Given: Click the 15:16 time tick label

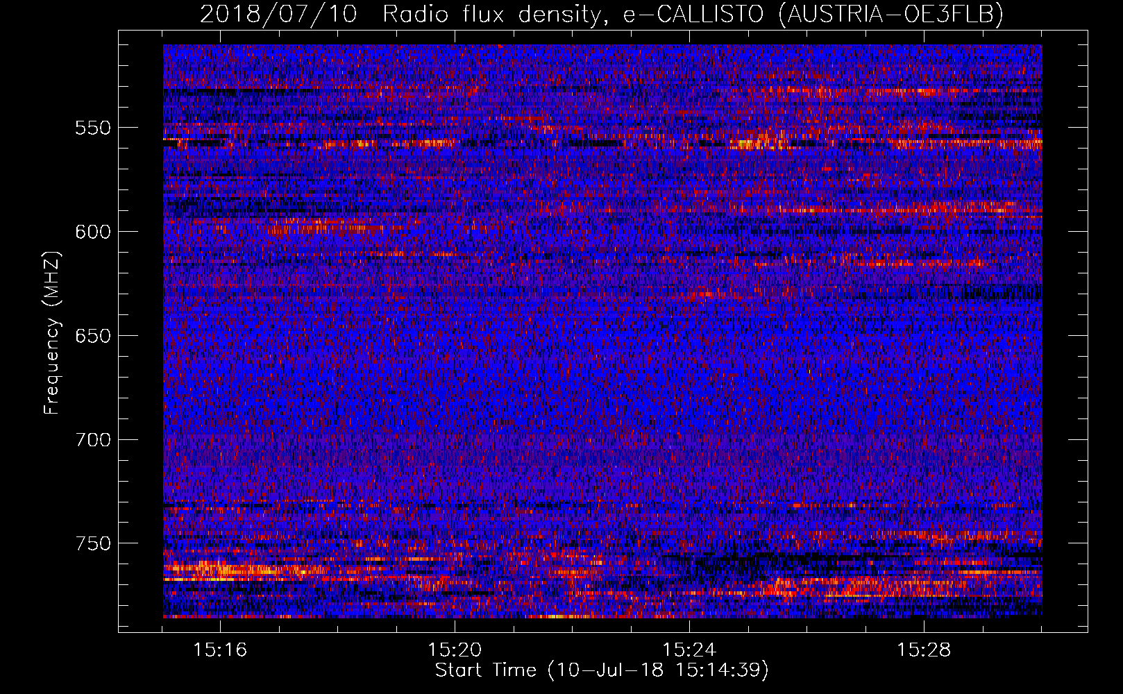Looking at the screenshot, I should [220, 650].
